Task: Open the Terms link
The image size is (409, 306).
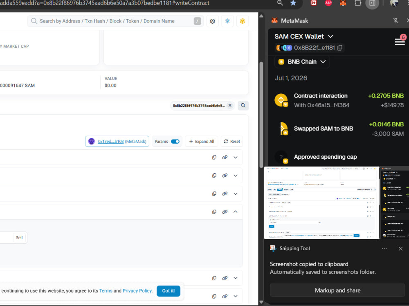Action: 106,290
